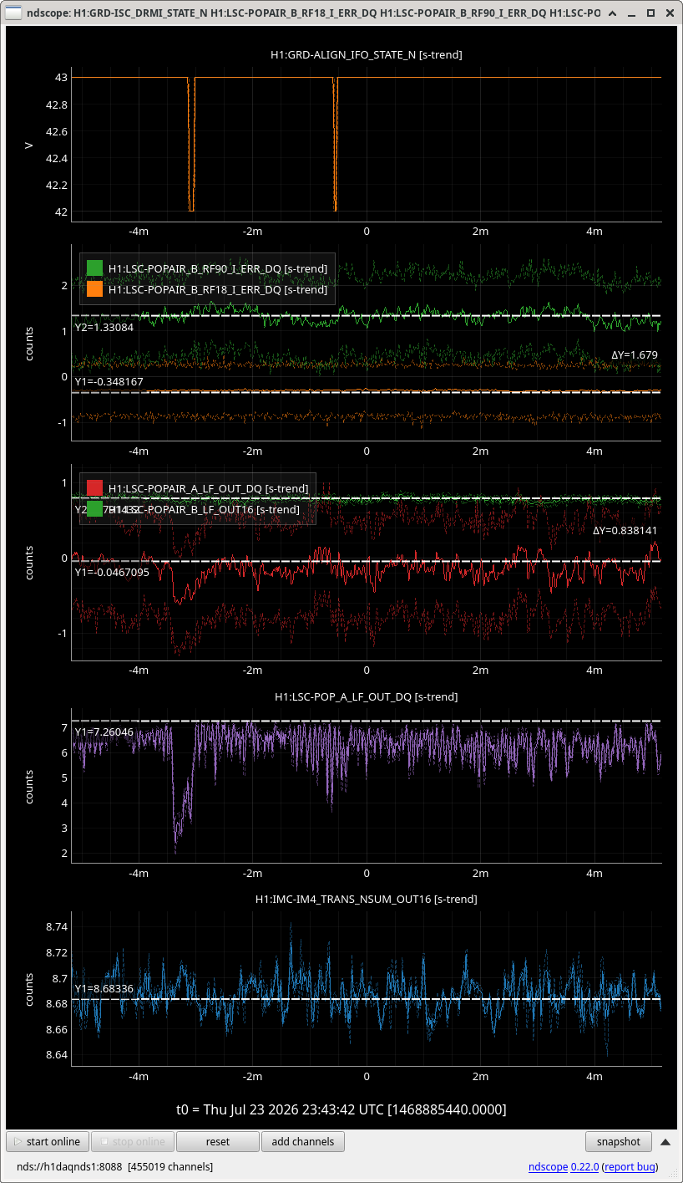This screenshot has width=683, height=1183.
Task: Maximize the ndscope window
Action: [650, 14]
